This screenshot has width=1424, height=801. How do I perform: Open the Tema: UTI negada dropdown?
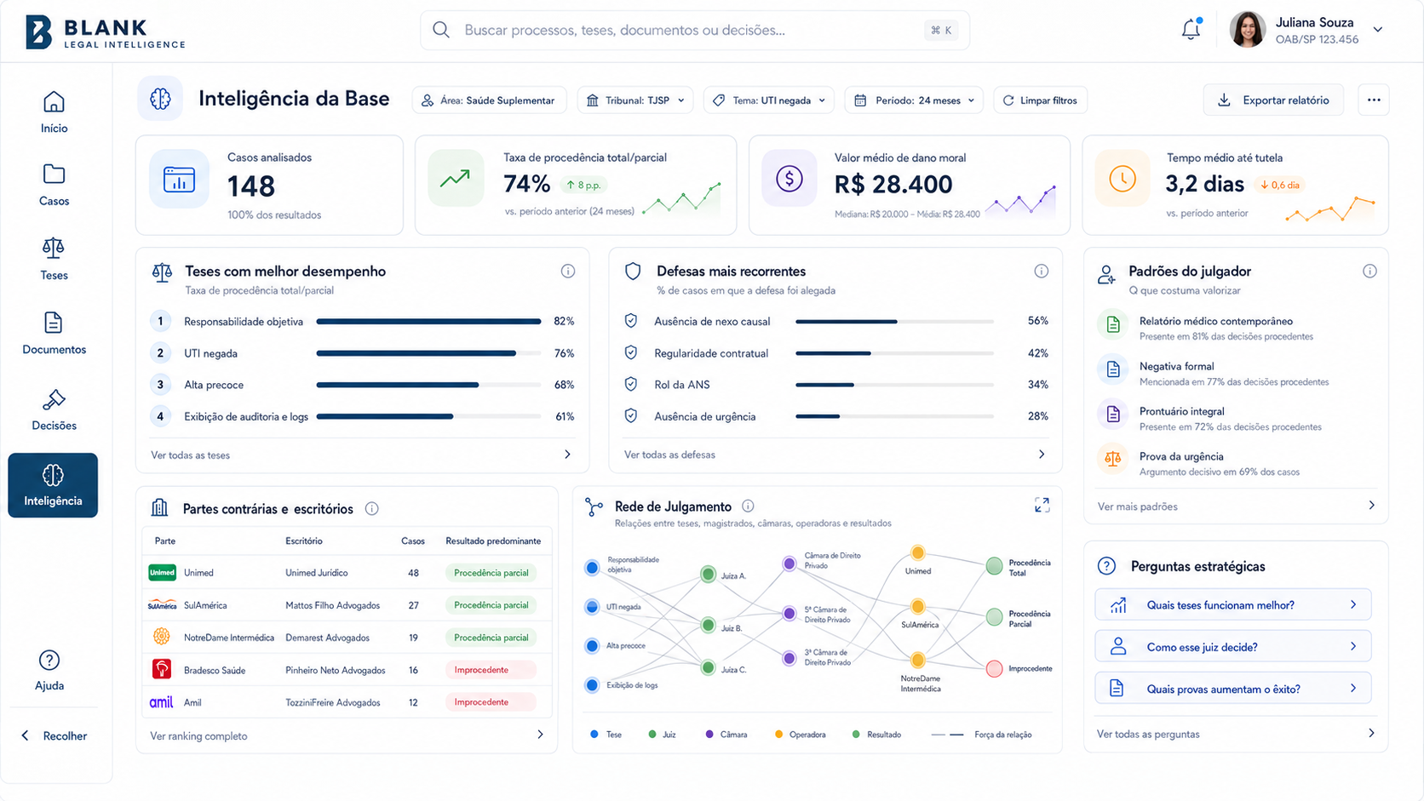coord(769,100)
